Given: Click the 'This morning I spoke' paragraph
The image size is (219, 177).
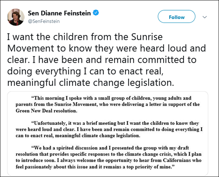Looking at the screenshot, I should (113, 104).
